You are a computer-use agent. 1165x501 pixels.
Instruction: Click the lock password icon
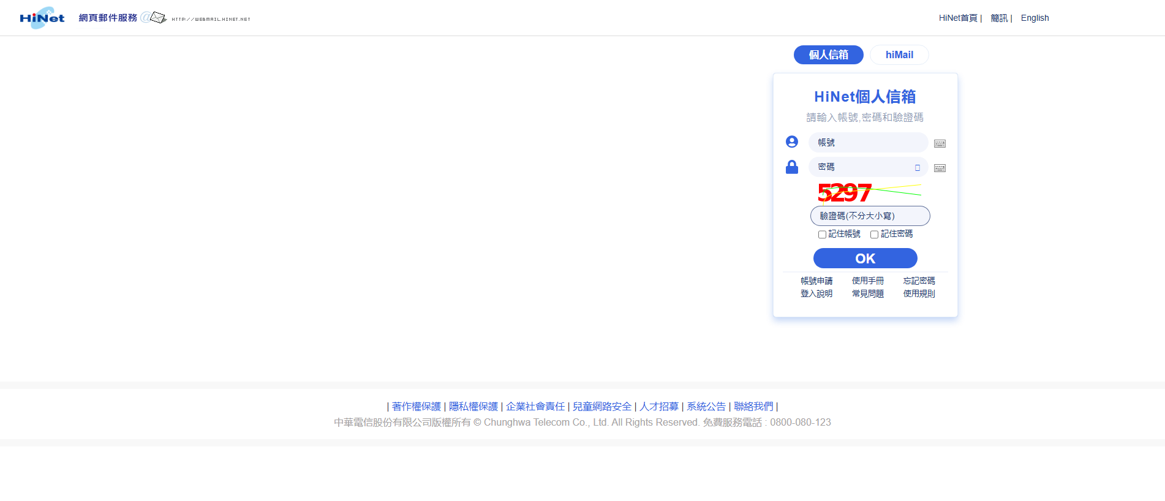(x=792, y=167)
